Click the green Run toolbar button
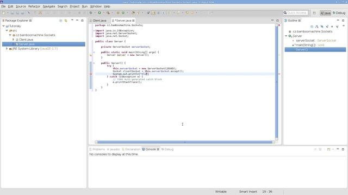 click(100, 13)
